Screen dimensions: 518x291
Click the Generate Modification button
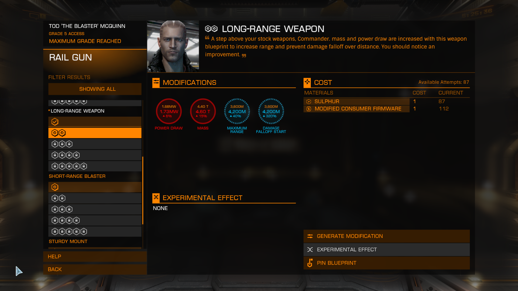386,236
